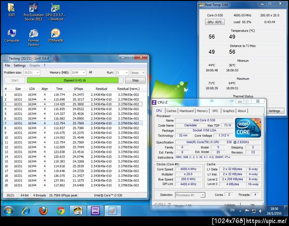289x226 pixels.
Task: Expand the Processor #1 selection dropdown
Action: point(203,195)
